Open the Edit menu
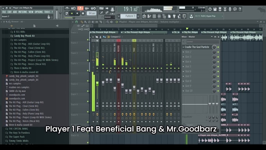The height and width of the screenshot is (150, 266). point(9,12)
